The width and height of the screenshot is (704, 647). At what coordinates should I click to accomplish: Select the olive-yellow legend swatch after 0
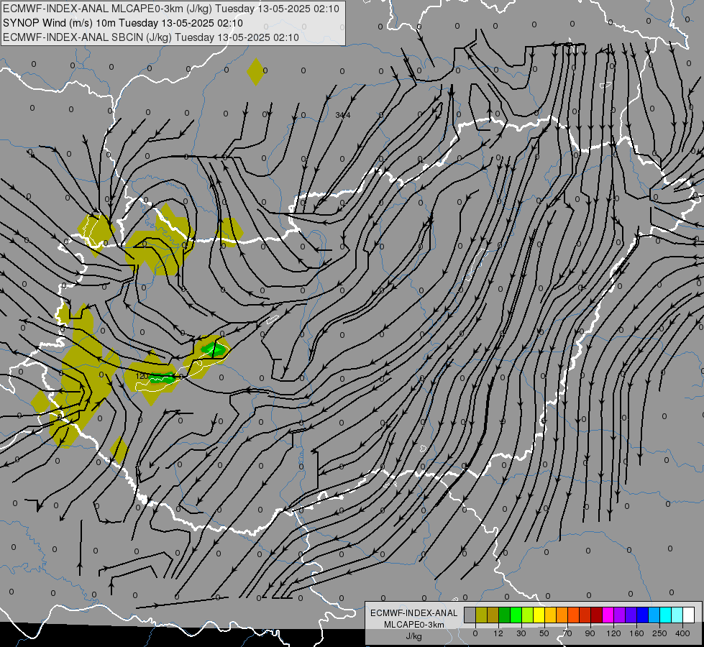coord(482,615)
